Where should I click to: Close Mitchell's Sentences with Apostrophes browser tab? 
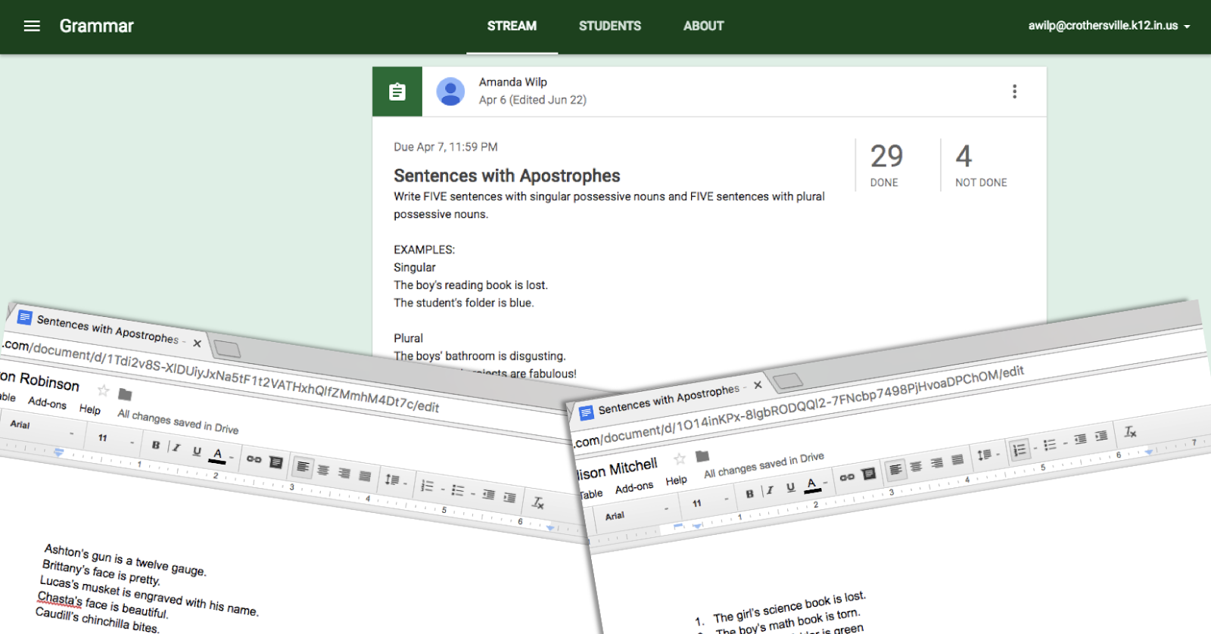[x=758, y=385]
